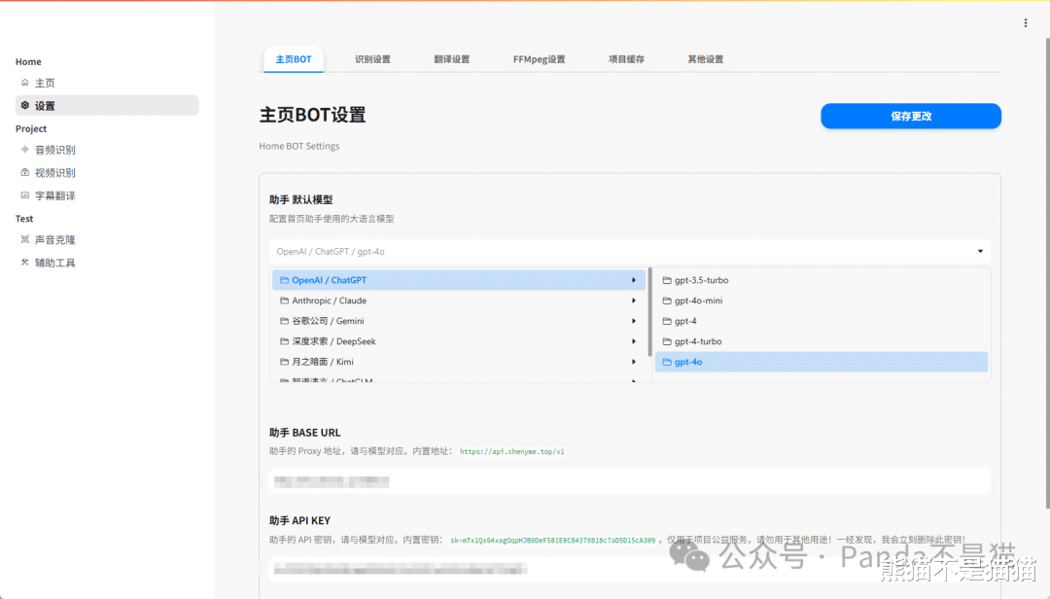Switch to the 主页BOT tab
1050x599 pixels.
[x=294, y=59]
